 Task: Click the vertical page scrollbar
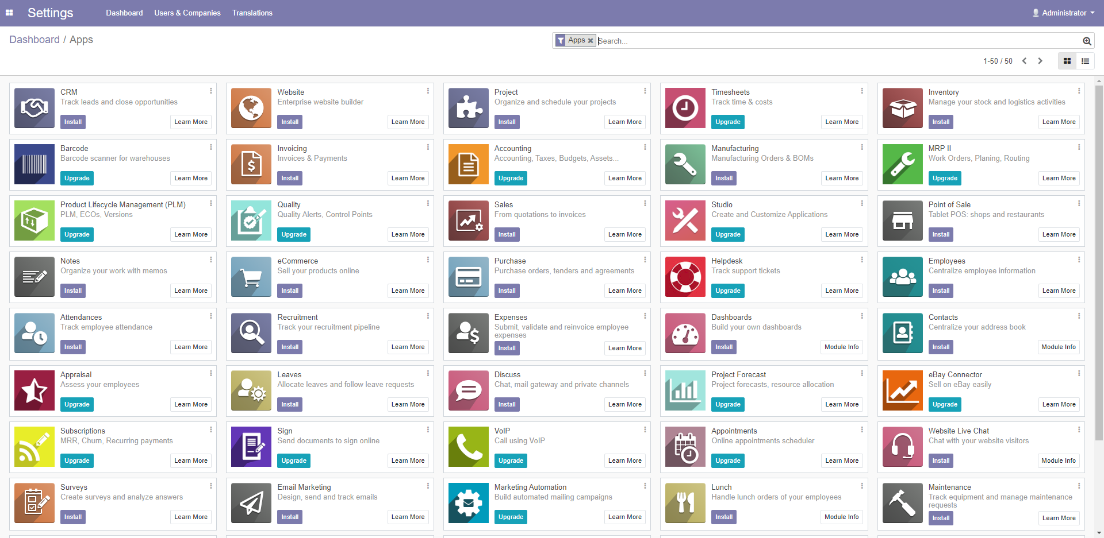(1099, 263)
